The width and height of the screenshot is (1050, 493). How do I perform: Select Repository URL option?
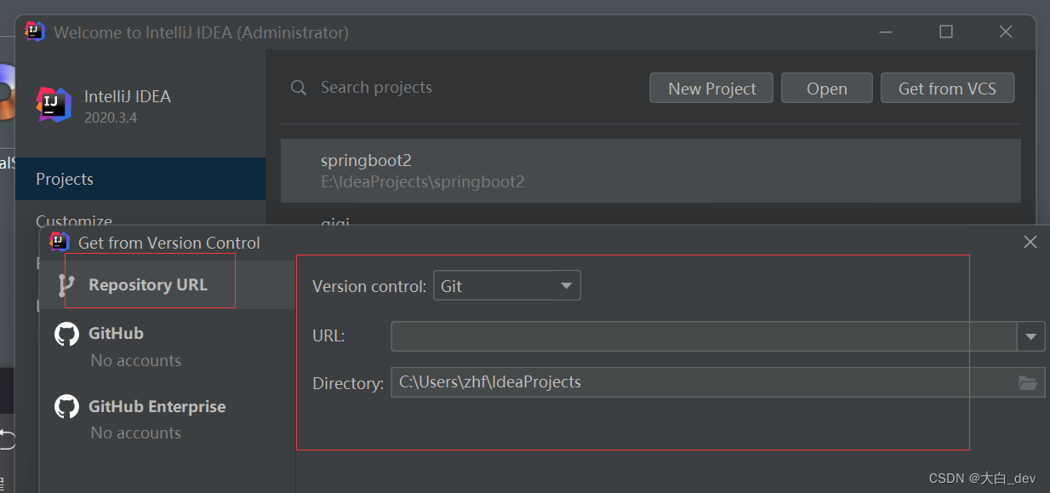168,284
